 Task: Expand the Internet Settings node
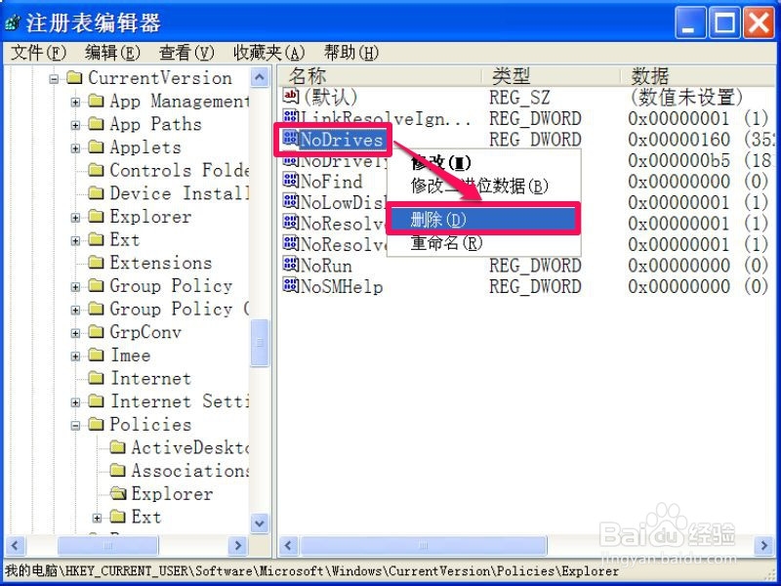click(x=75, y=402)
